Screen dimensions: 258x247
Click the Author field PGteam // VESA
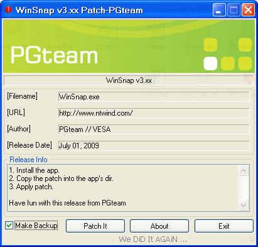tap(154, 129)
